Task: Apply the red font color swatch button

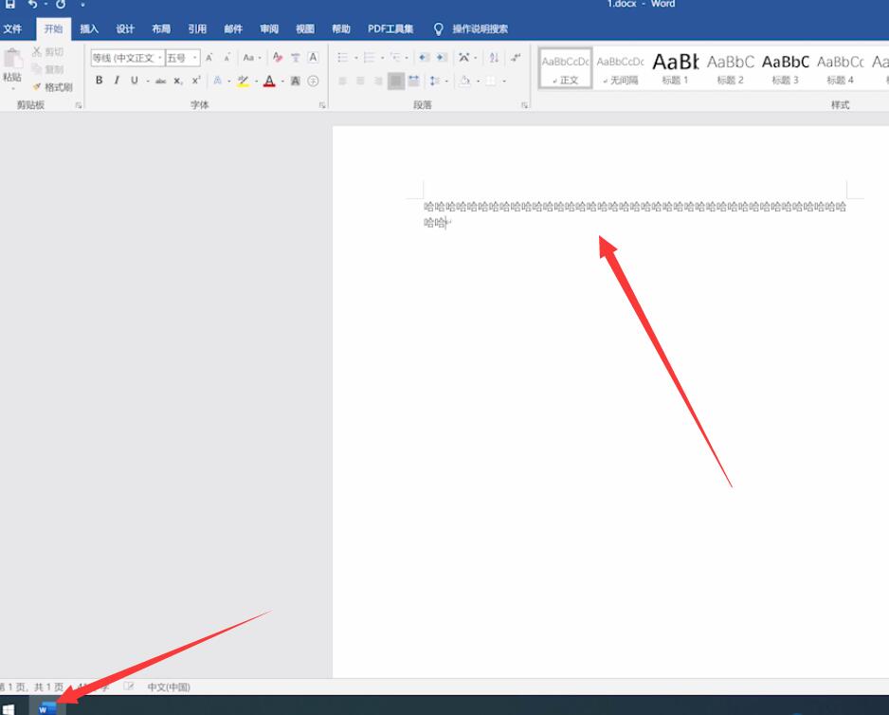Action: pyautogui.click(x=269, y=82)
